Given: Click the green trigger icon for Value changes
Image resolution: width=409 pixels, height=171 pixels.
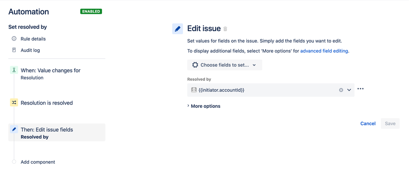Looking at the screenshot, I should point(14,70).
